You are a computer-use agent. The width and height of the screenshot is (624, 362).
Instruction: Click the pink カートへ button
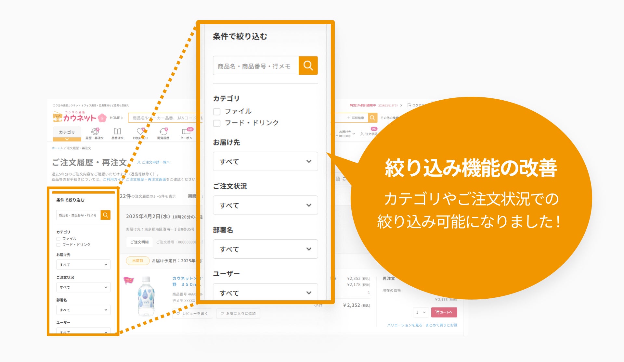(x=444, y=312)
